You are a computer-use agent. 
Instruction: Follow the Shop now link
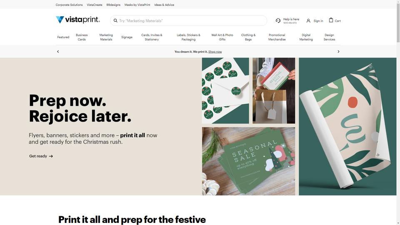click(x=215, y=52)
